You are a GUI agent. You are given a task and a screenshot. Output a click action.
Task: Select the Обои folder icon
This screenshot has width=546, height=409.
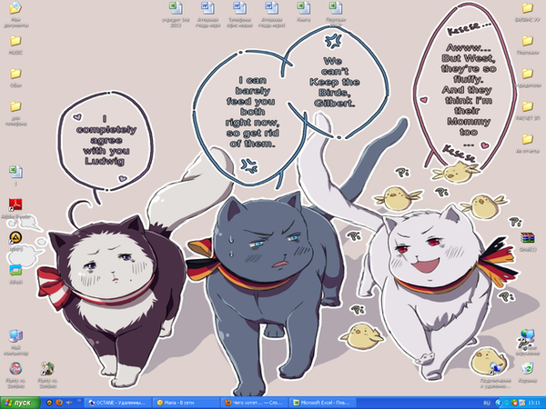(15, 73)
